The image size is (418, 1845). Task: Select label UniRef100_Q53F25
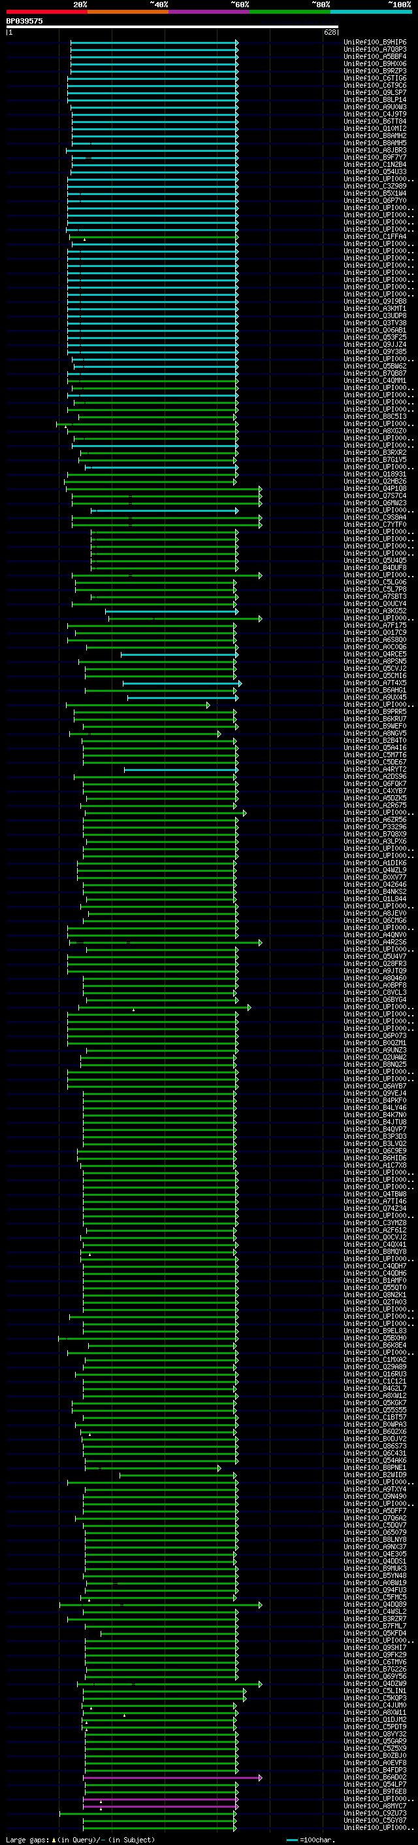[x=375, y=337]
